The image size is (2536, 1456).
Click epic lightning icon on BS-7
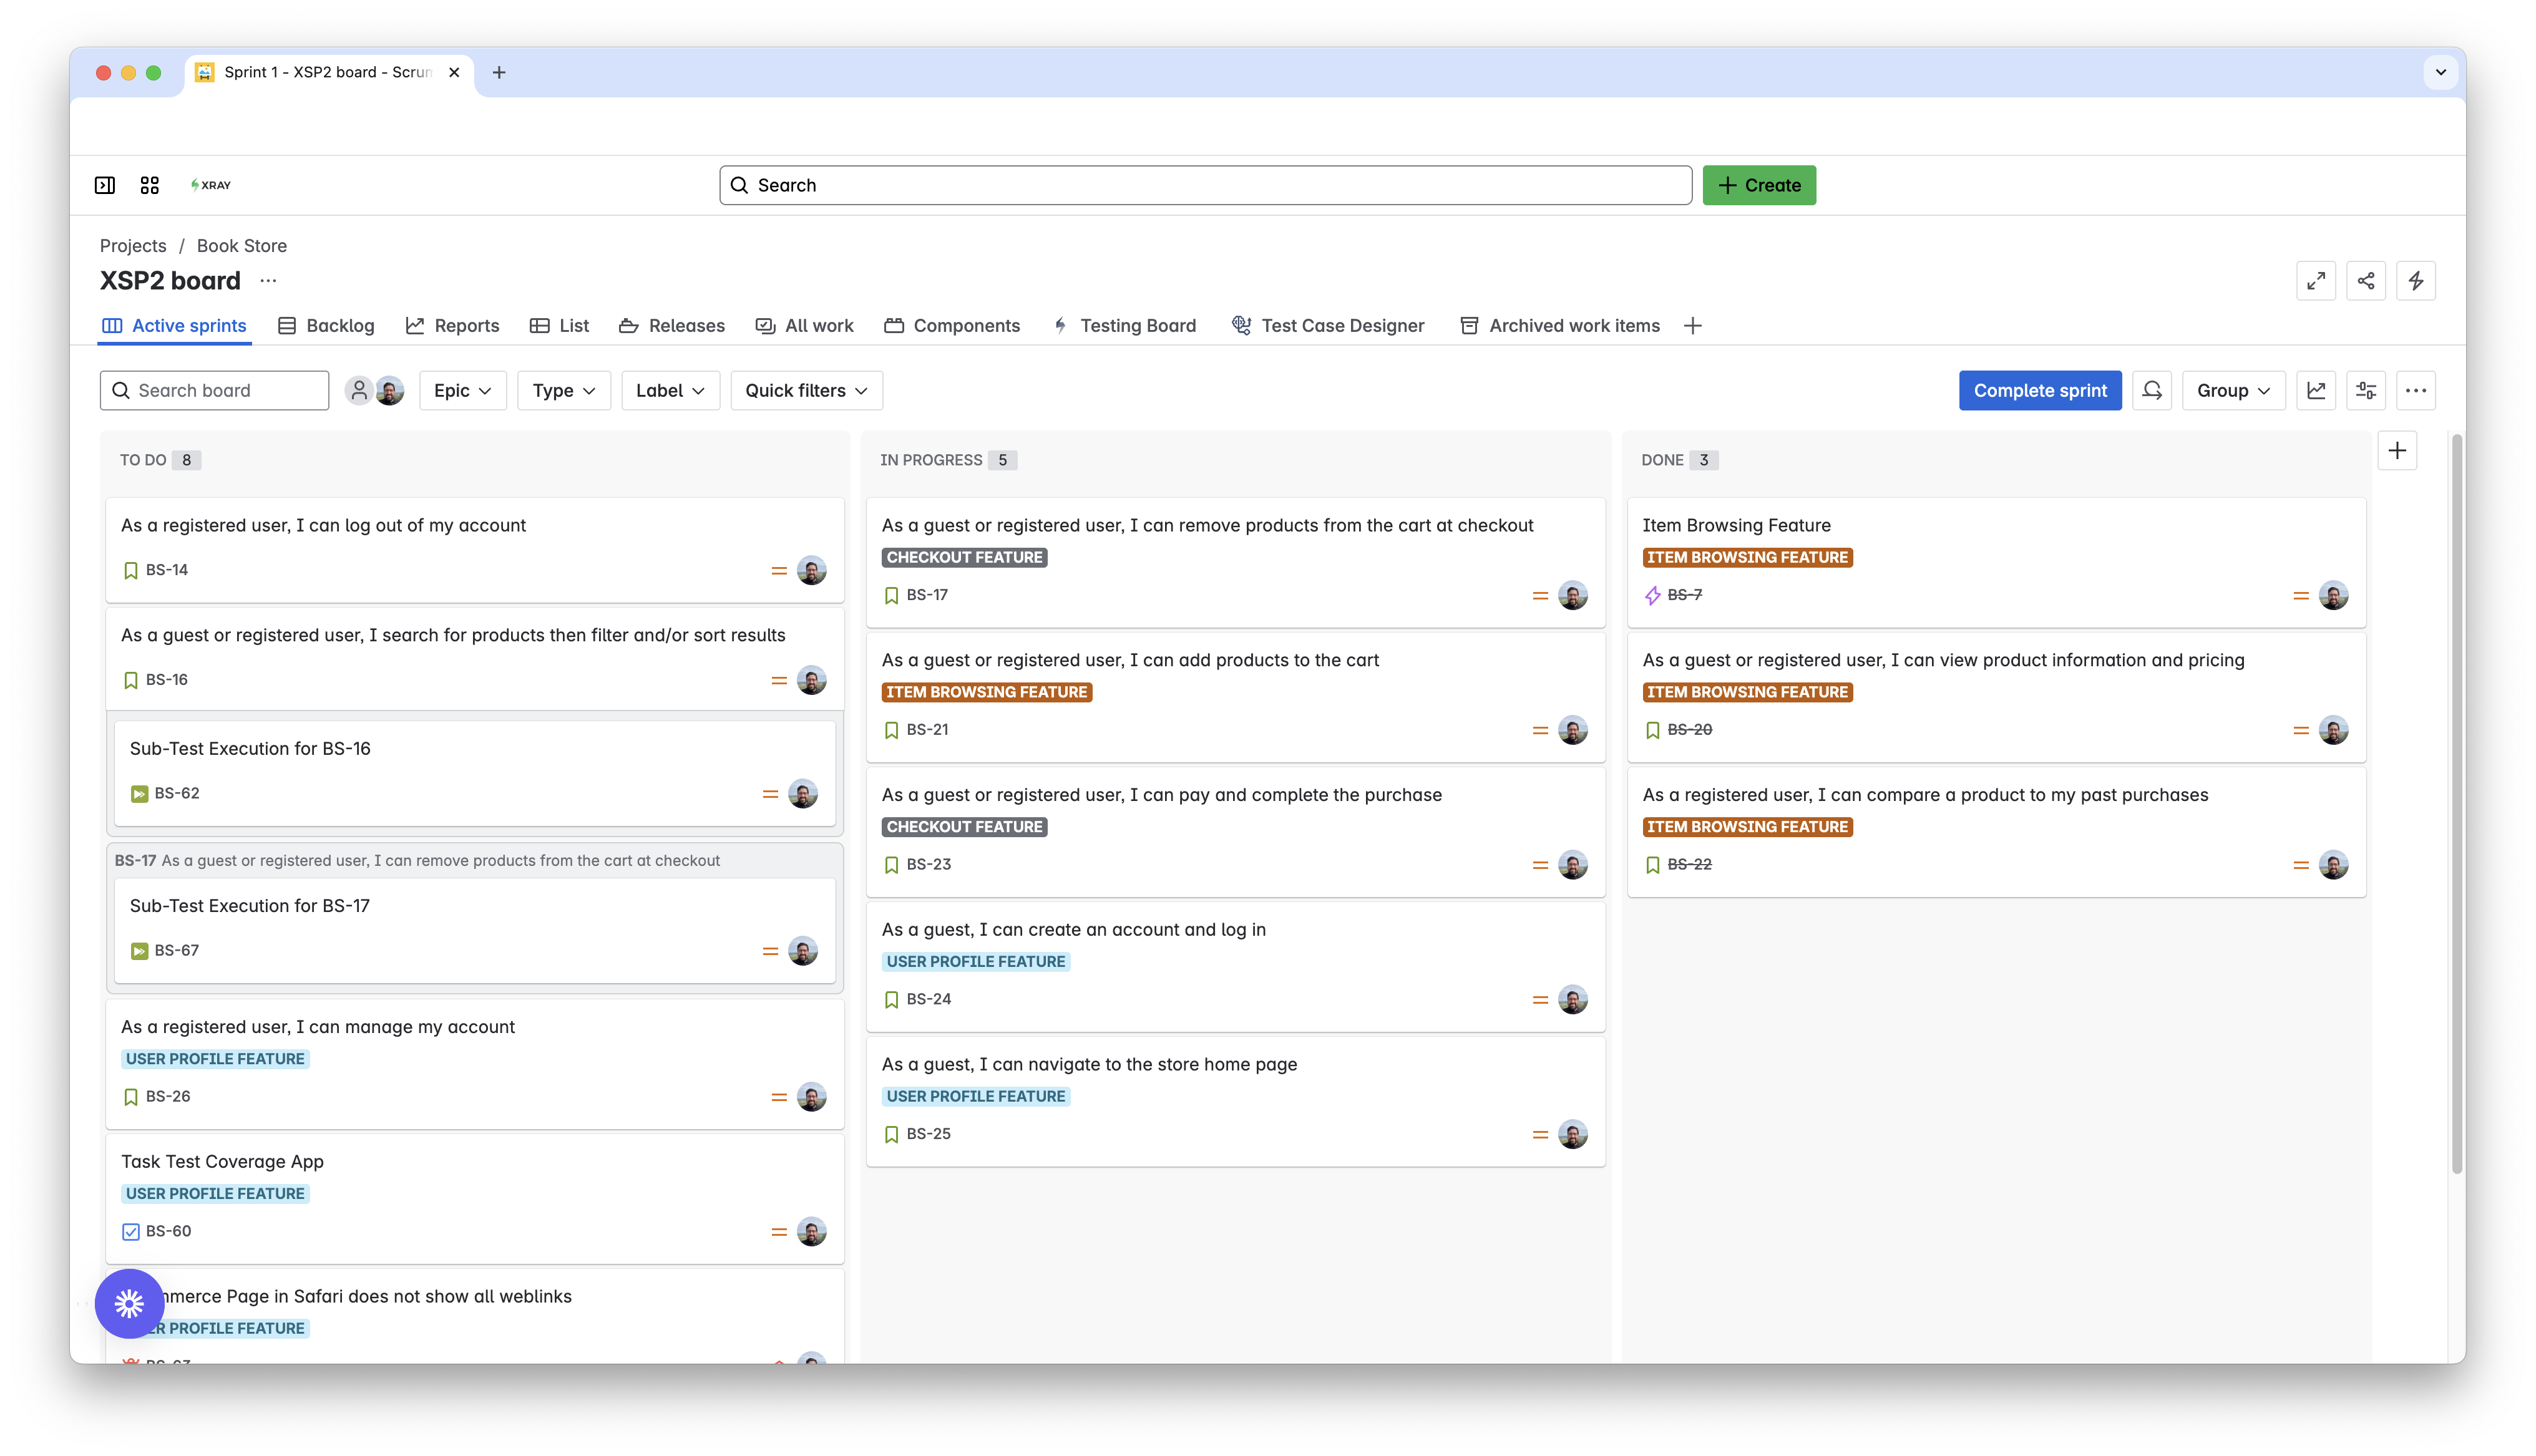pyautogui.click(x=1652, y=595)
